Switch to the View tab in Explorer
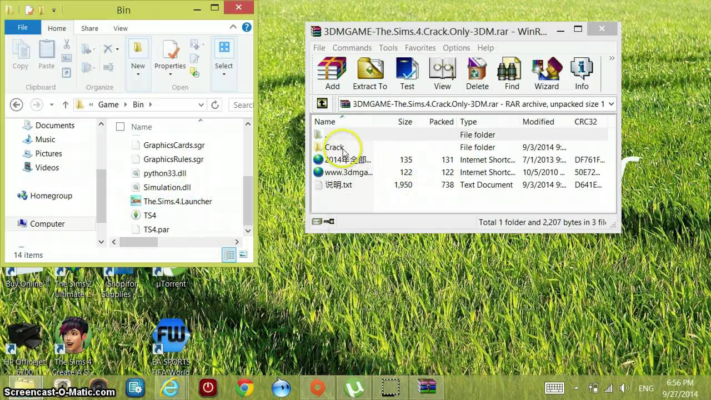 (x=121, y=28)
